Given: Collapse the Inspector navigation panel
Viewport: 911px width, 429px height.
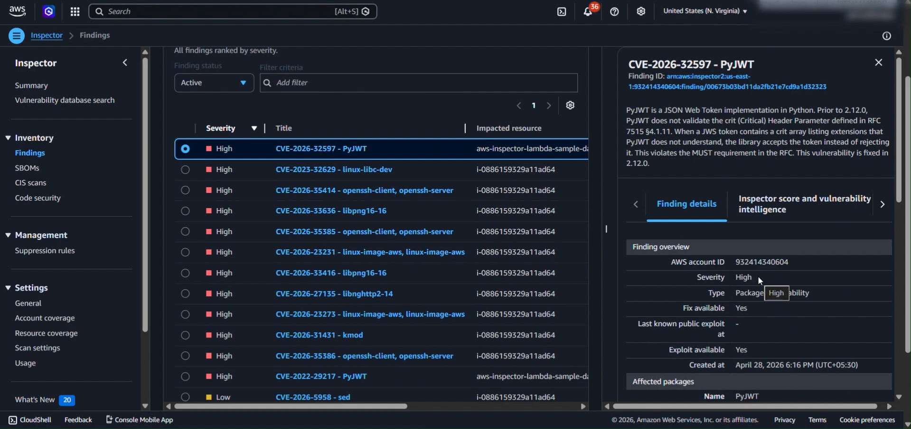Looking at the screenshot, I should pos(125,63).
